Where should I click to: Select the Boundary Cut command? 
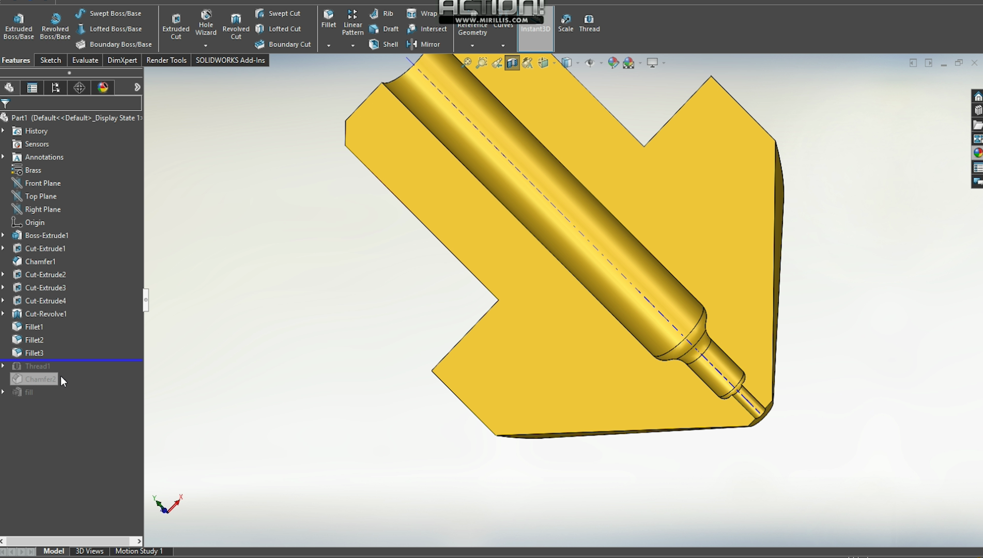click(x=283, y=44)
